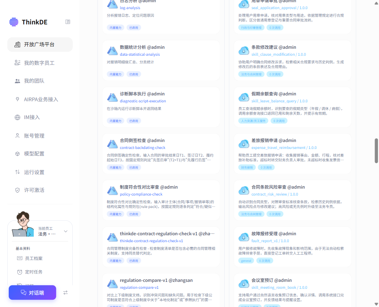Click the plug icon beside AIRPA业务接入

pyautogui.click(x=17, y=99)
